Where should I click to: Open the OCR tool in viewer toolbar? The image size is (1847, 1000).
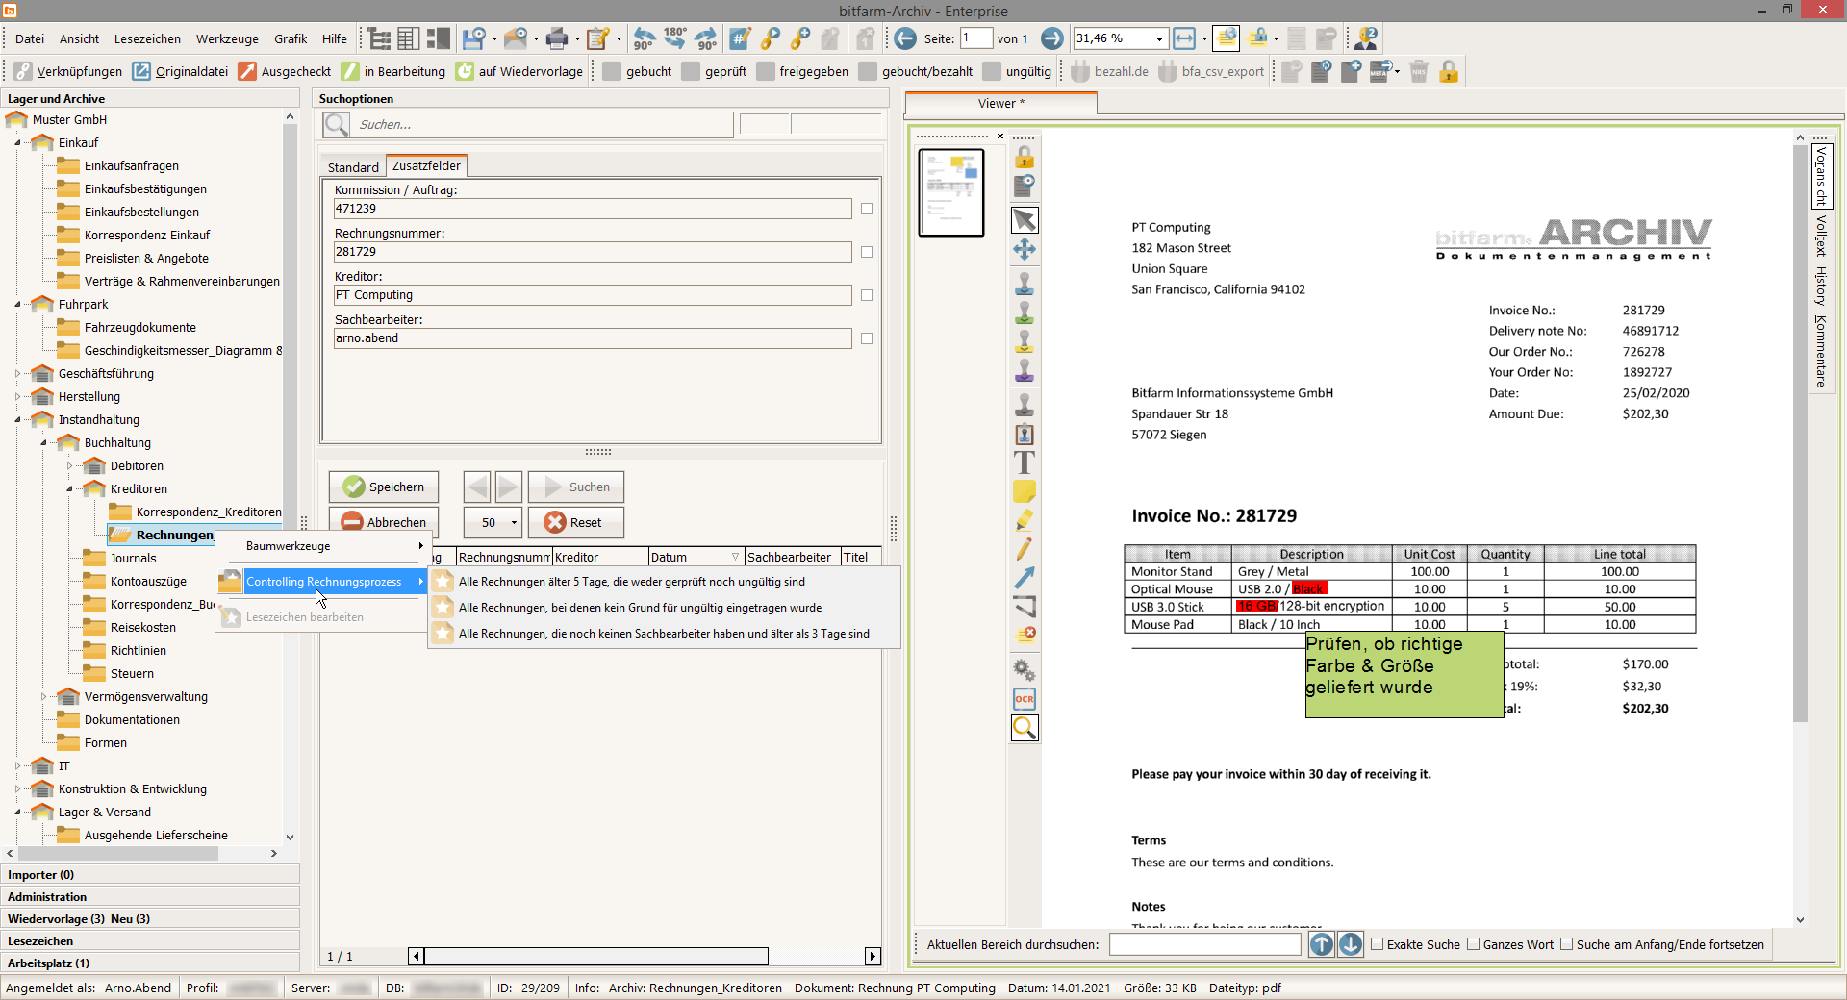[1025, 699]
